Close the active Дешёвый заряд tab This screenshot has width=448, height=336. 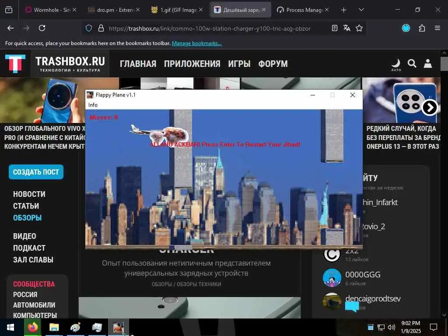pyautogui.click(x=264, y=10)
